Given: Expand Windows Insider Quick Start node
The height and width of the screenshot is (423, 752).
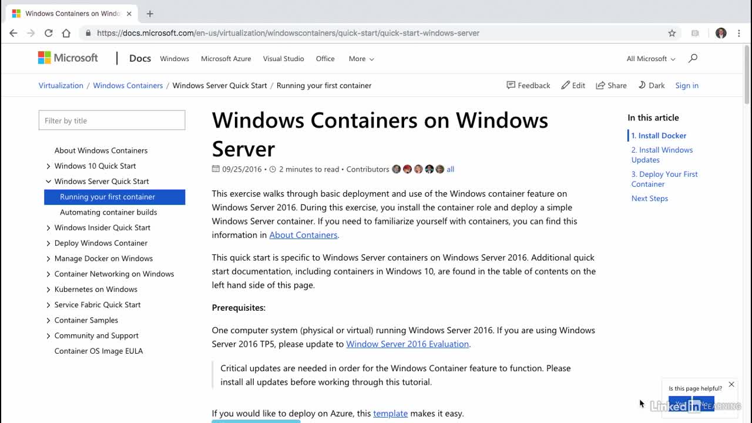Looking at the screenshot, I should (x=48, y=228).
